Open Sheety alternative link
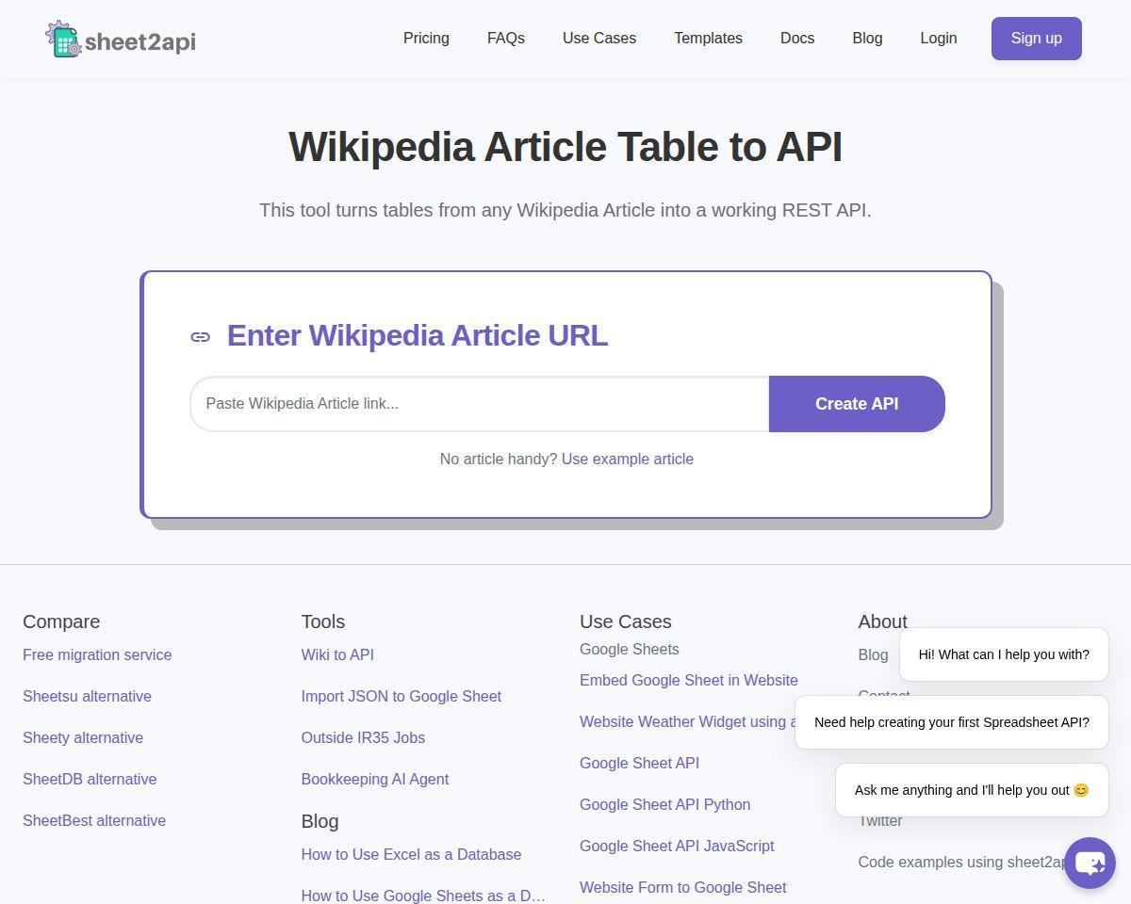Image resolution: width=1131 pixels, height=904 pixels. point(83,737)
